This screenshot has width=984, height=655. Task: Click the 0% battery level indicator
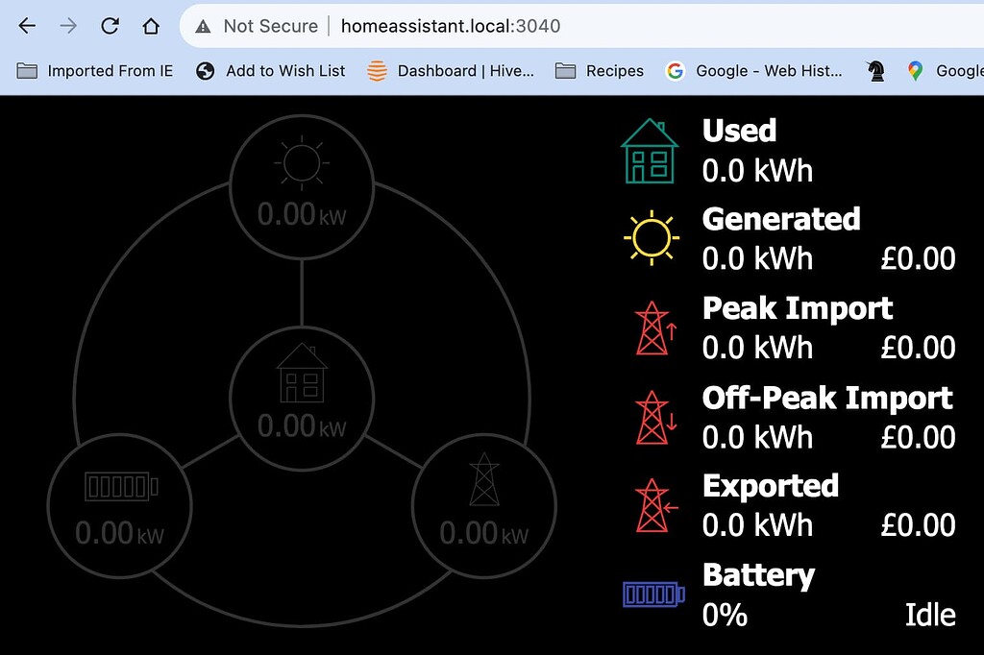point(724,615)
